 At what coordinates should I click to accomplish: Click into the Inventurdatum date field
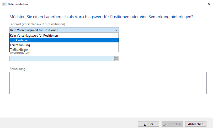62,58
